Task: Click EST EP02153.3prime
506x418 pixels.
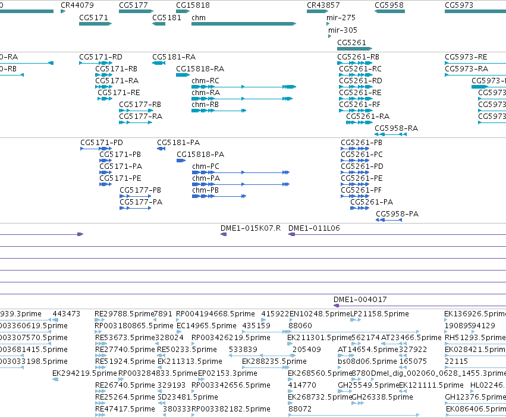Action: (x=228, y=373)
